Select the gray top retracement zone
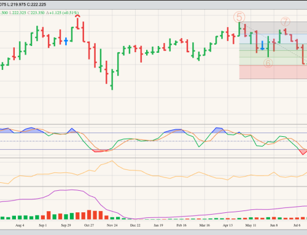307x235 pixels. 273,28
